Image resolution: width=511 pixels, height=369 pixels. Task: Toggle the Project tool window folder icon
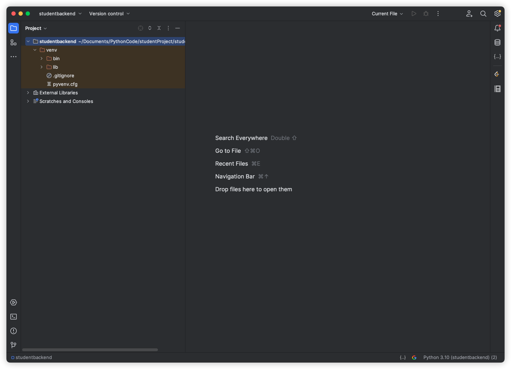[14, 28]
